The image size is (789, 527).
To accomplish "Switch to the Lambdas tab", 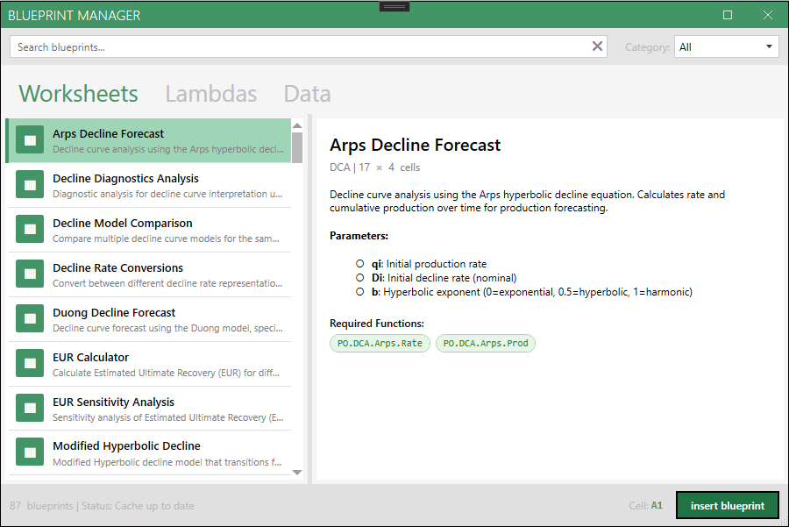I will 210,94.
